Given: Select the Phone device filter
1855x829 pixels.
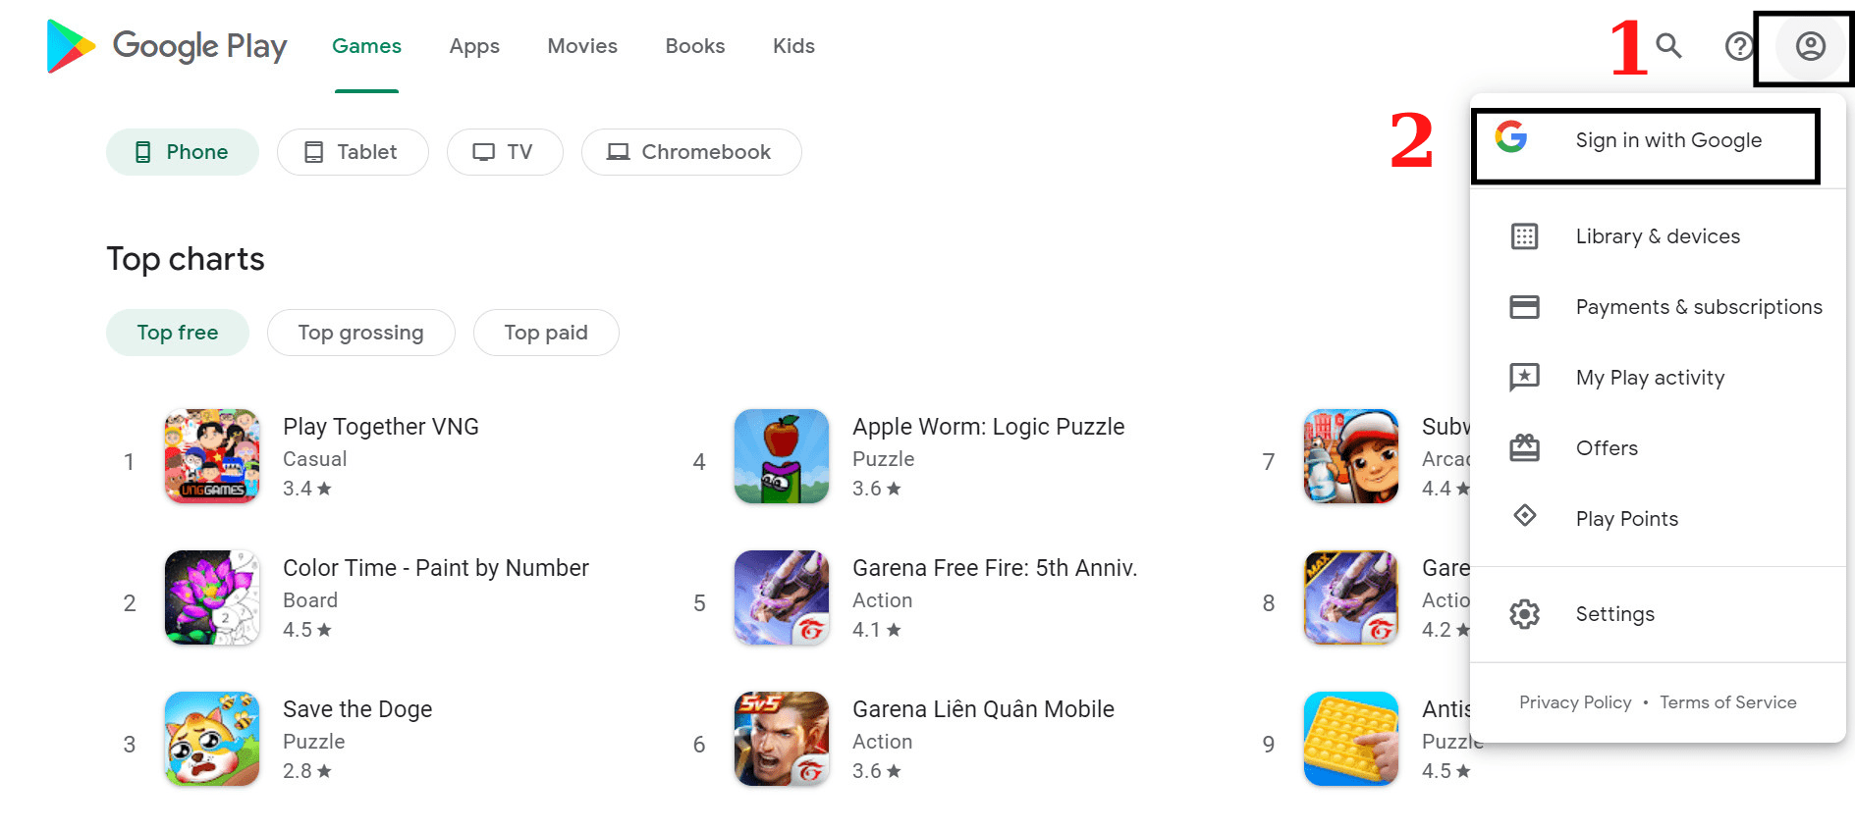Looking at the screenshot, I should [183, 151].
